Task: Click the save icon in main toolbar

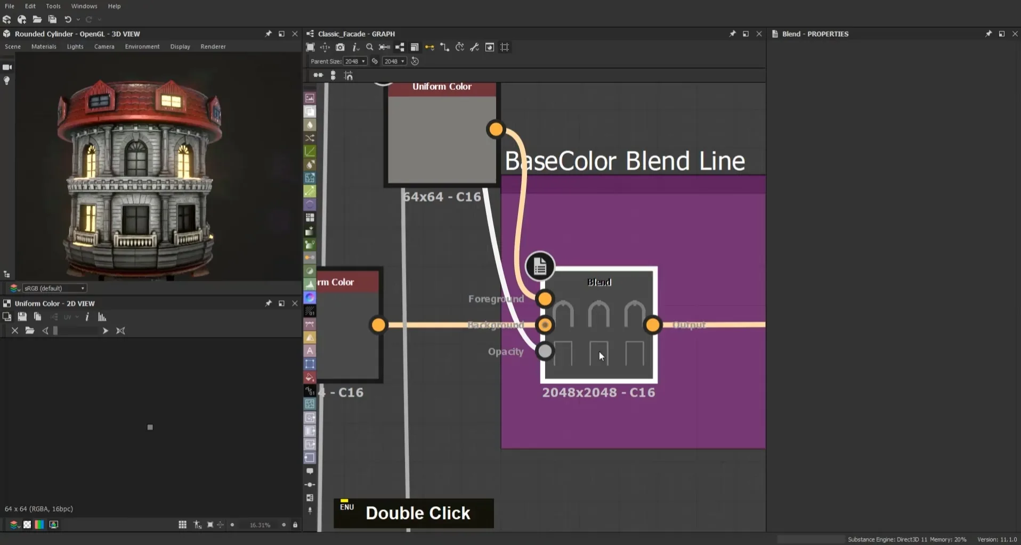Action: click(x=52, y=20)
